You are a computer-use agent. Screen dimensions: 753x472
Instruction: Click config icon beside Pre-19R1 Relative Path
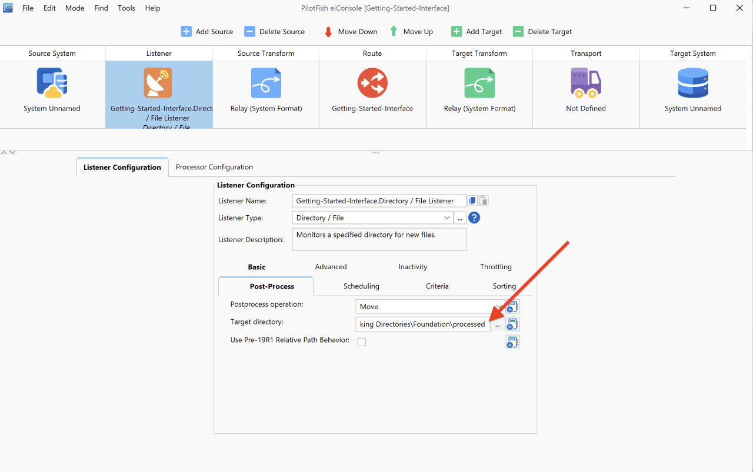pos(512,342)
